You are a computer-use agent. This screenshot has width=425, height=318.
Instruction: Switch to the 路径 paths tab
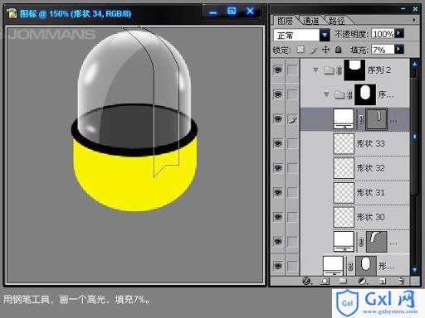(336, 21)
